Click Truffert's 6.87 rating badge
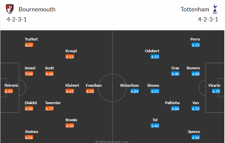 [29, 45]
